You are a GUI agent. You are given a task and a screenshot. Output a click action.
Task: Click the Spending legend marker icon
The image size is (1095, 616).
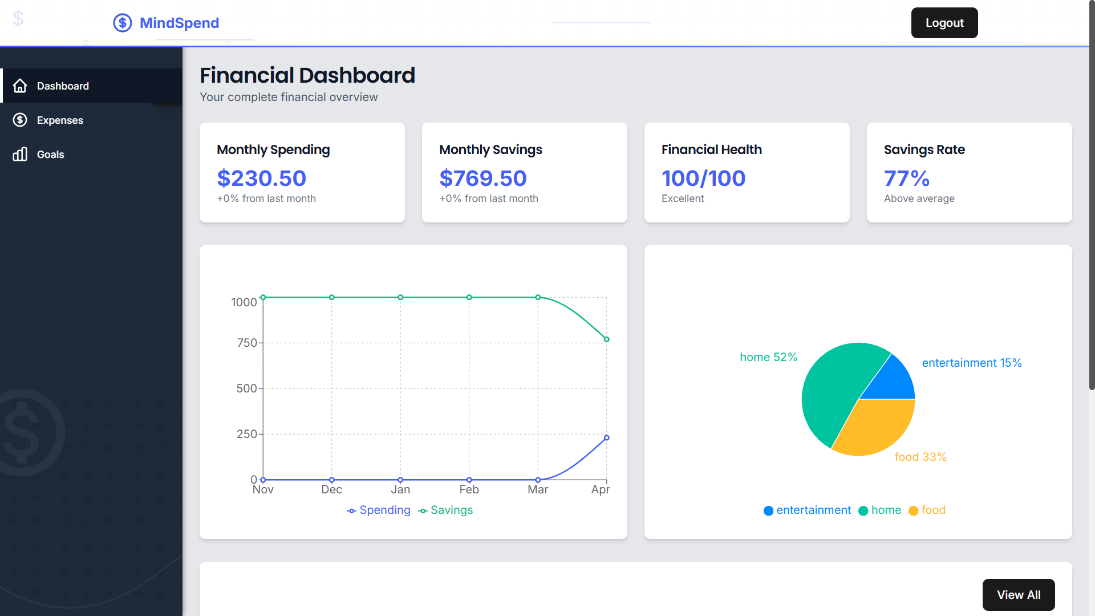coord(351,511)
